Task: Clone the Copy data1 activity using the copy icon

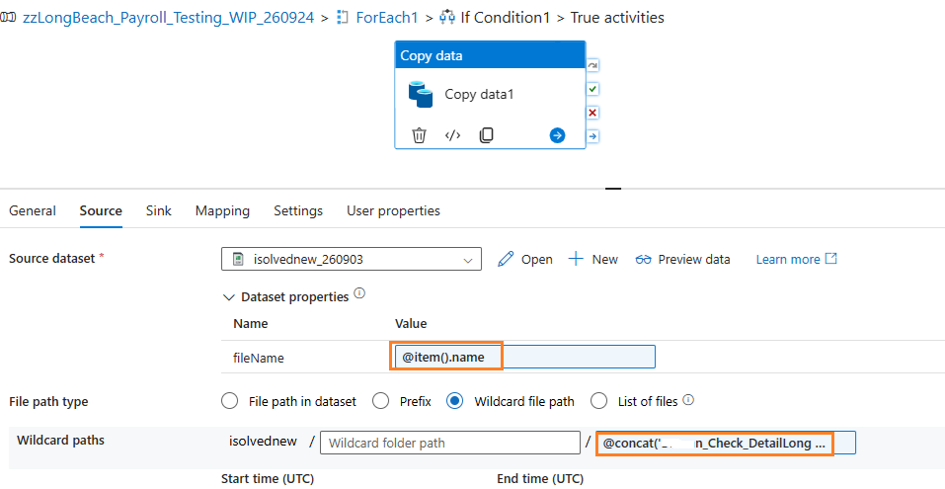Action: (487, 135)
